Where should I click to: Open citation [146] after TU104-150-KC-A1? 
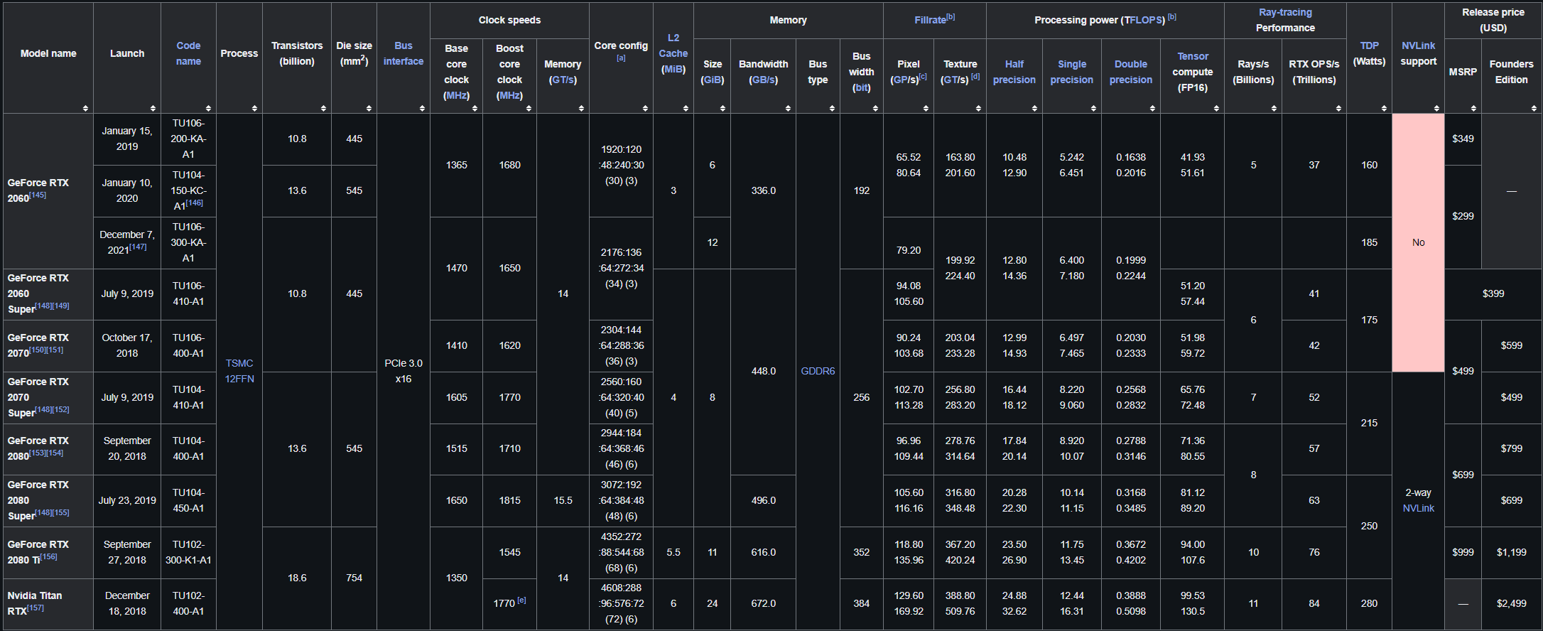[195, 203]
